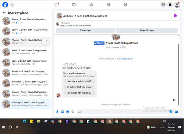The width and height of the screenshot is (184, 134).
Task: Open the Friends icon
Action: [91, 5]
